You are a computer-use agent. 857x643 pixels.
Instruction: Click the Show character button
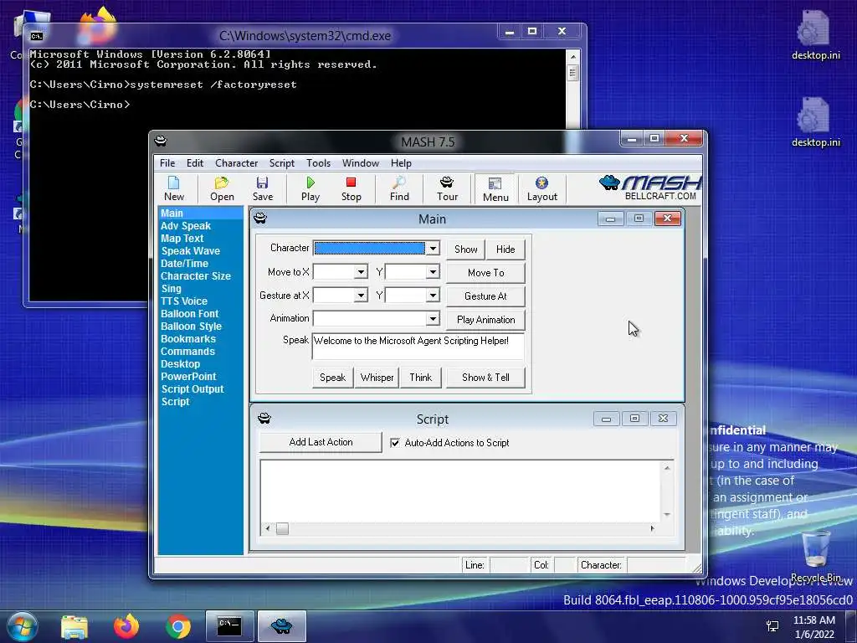465,249
